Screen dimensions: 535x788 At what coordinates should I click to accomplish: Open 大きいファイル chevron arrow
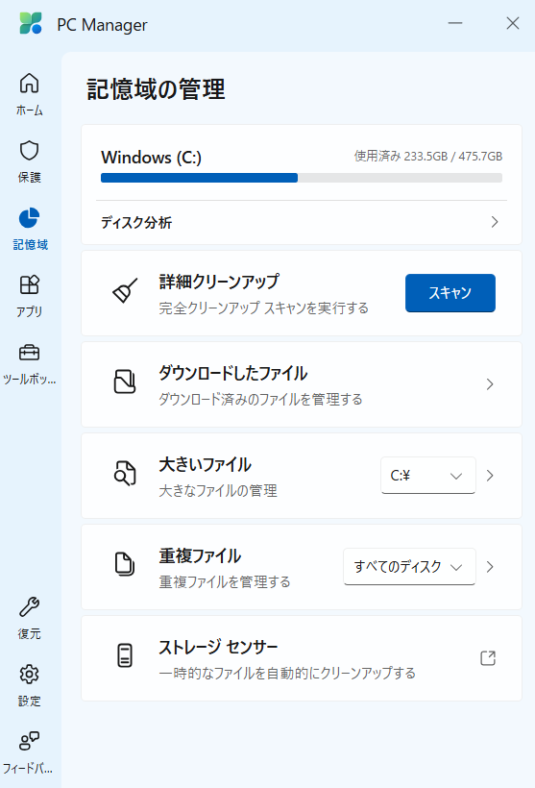tap(490, 476)
